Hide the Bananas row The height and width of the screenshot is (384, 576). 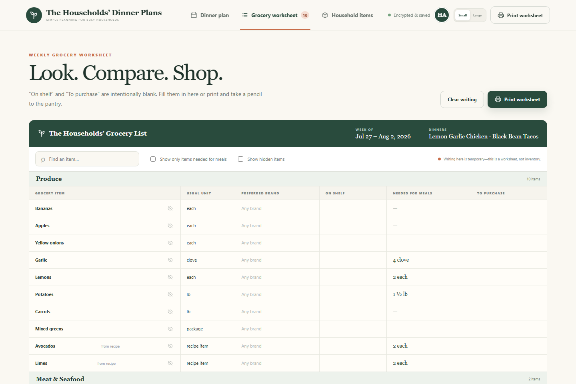click(170, 208)
